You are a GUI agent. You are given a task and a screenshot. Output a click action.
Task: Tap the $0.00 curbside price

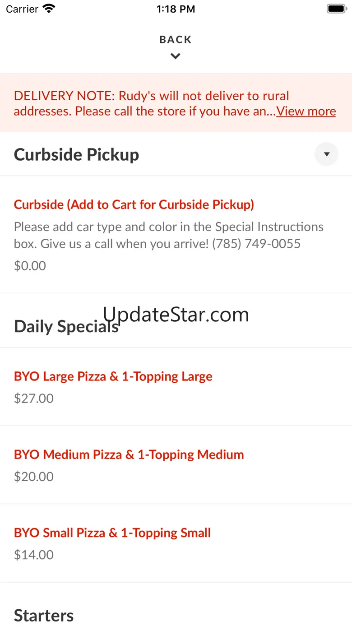pyautogui.click(x=30, y=266)
